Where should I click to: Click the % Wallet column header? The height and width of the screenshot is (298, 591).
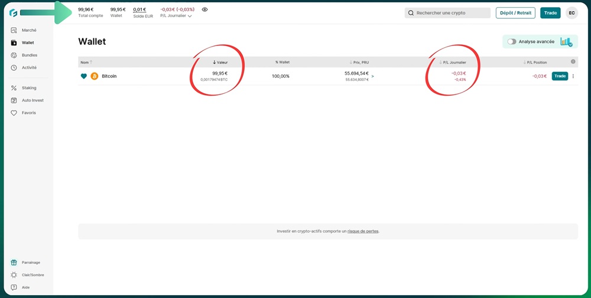tap(282, 62)
